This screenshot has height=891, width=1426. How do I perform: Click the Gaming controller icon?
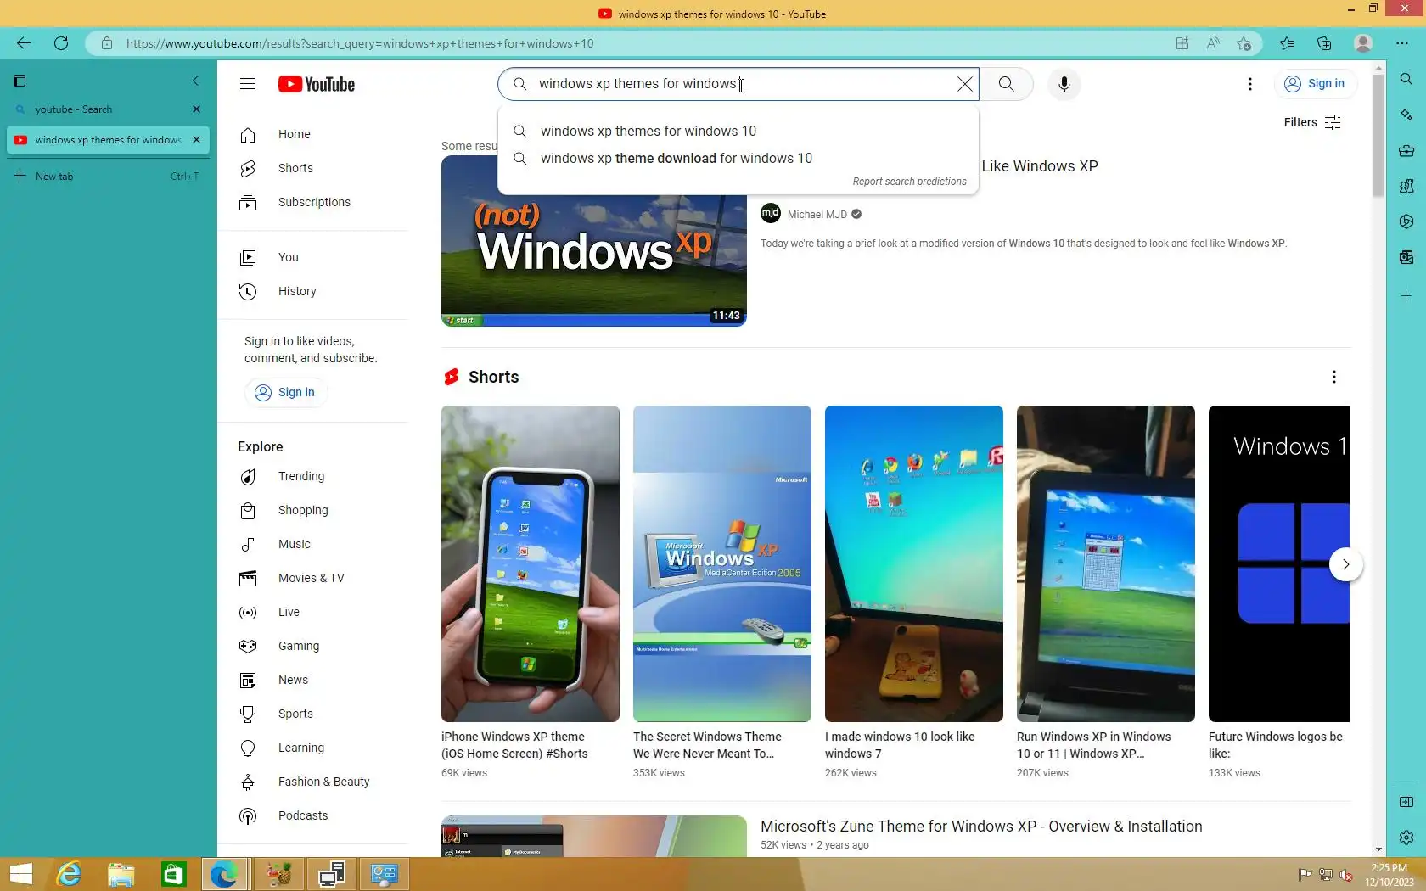[x=248, y=646]
